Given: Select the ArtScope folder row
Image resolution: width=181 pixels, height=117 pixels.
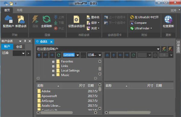Looking at the screenshot, I should point(68,101).
